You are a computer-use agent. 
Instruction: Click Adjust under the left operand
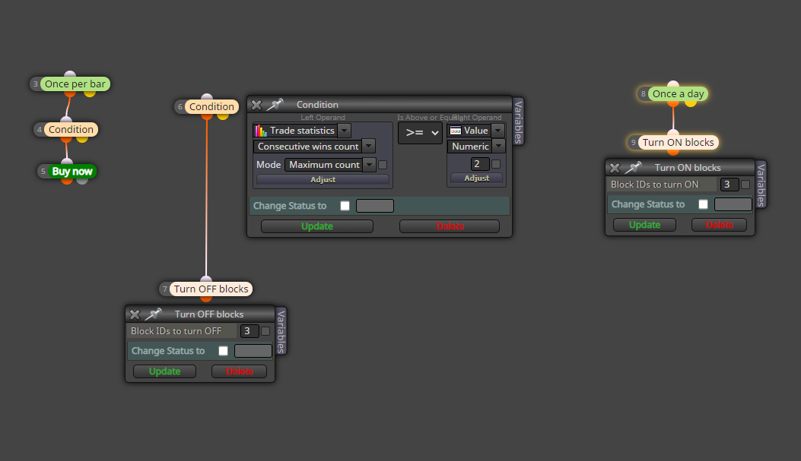tap(323, 179)
